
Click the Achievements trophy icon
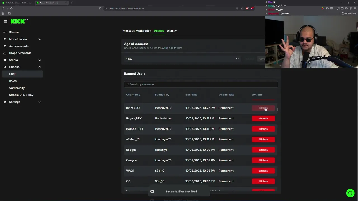(x=5, y=46)
